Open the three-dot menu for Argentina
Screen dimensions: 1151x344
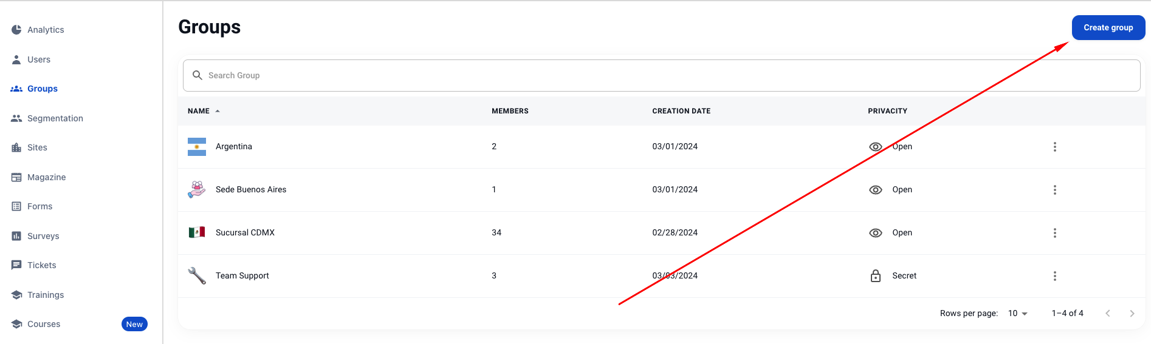click(x=1054, y=147)
